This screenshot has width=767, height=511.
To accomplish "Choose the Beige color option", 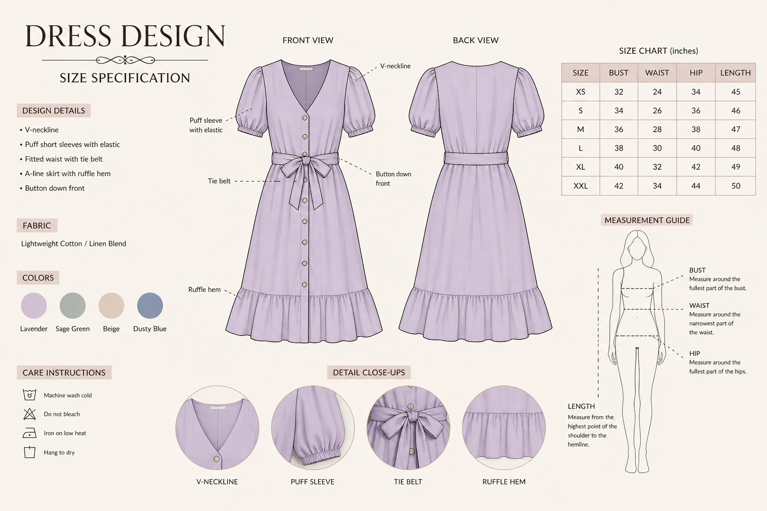I will (111, 306).
